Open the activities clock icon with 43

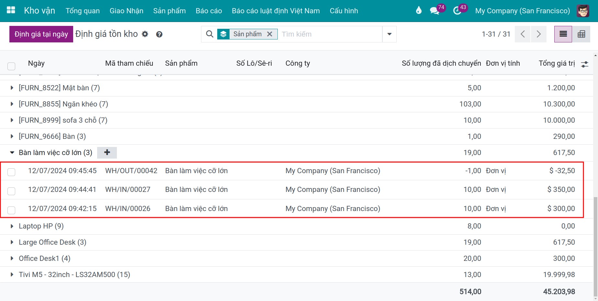coord(457,11)
